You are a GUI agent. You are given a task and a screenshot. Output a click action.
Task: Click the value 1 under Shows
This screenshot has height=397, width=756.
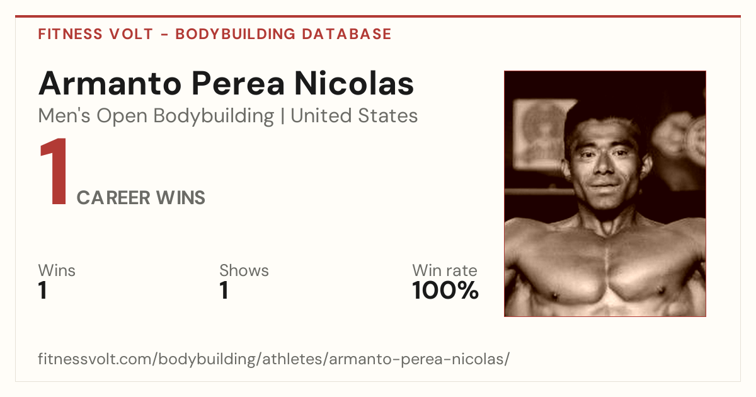click(224, 291)
